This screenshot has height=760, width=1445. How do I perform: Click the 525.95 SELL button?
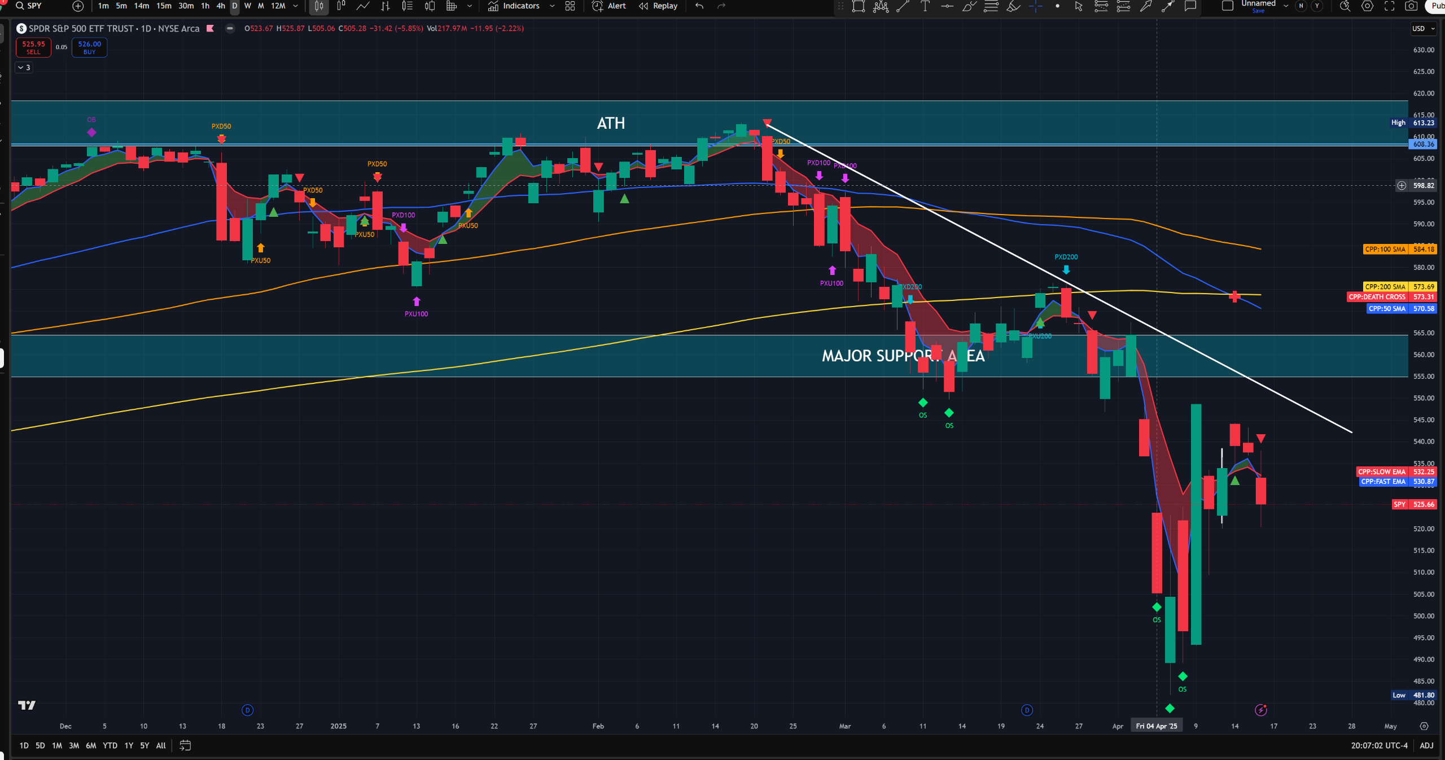pos(33,47)
